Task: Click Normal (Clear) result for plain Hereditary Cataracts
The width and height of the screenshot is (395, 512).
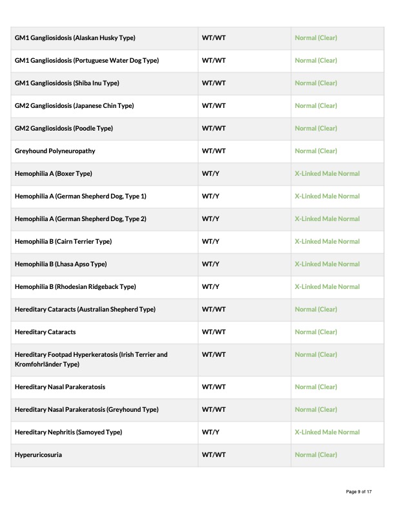Action: click(x=316, y=332)
